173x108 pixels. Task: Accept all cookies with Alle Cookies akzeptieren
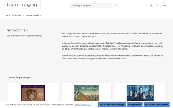pyautogui.click(x=157, y=105)
